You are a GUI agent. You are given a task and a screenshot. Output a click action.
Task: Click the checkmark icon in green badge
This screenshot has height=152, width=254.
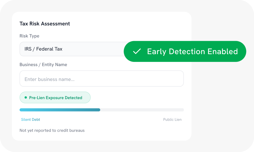pyautogui.click(x=137, y=52)
